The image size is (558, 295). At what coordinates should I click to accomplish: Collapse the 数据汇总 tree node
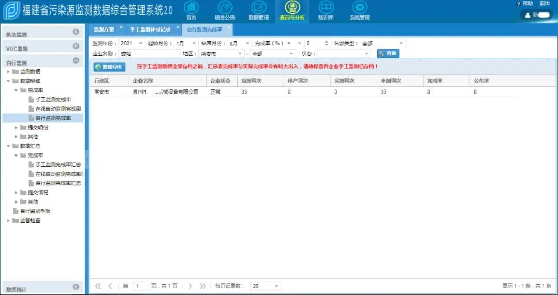[x=9, y=146]
